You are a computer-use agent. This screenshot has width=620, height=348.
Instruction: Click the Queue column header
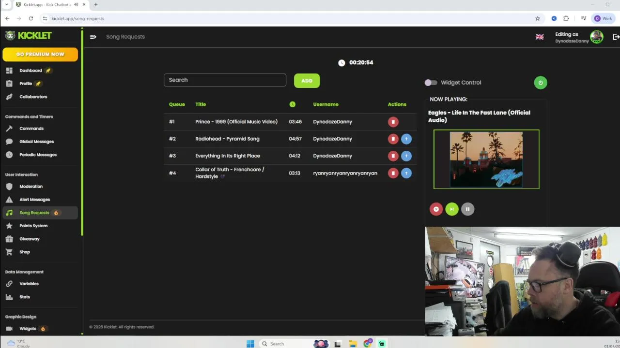click(x=177, y=104)
